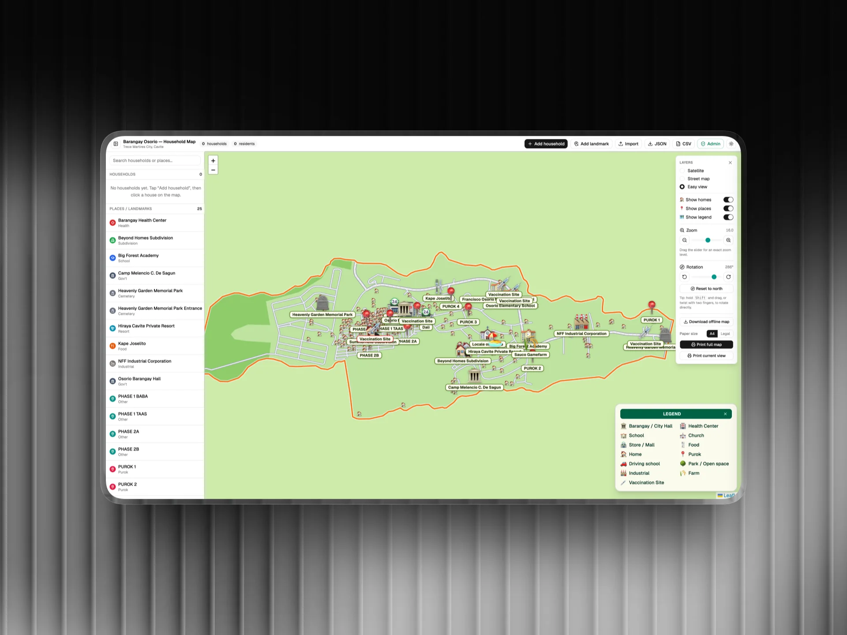Select Hiraya Cavite Private Resort list entry

(155, 329)
